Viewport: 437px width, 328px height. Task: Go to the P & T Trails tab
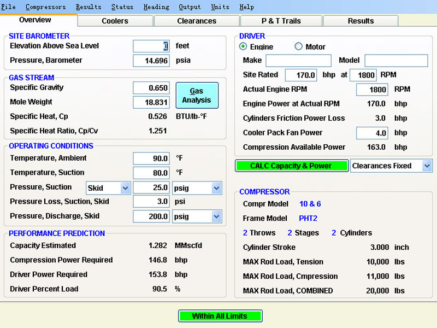[281, 21]
